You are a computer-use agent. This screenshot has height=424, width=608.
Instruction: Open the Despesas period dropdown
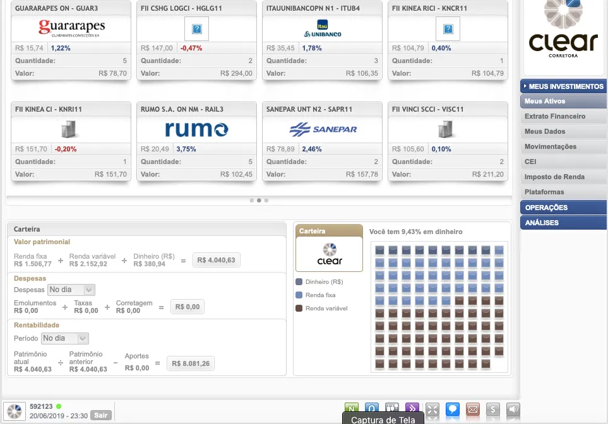71,290
